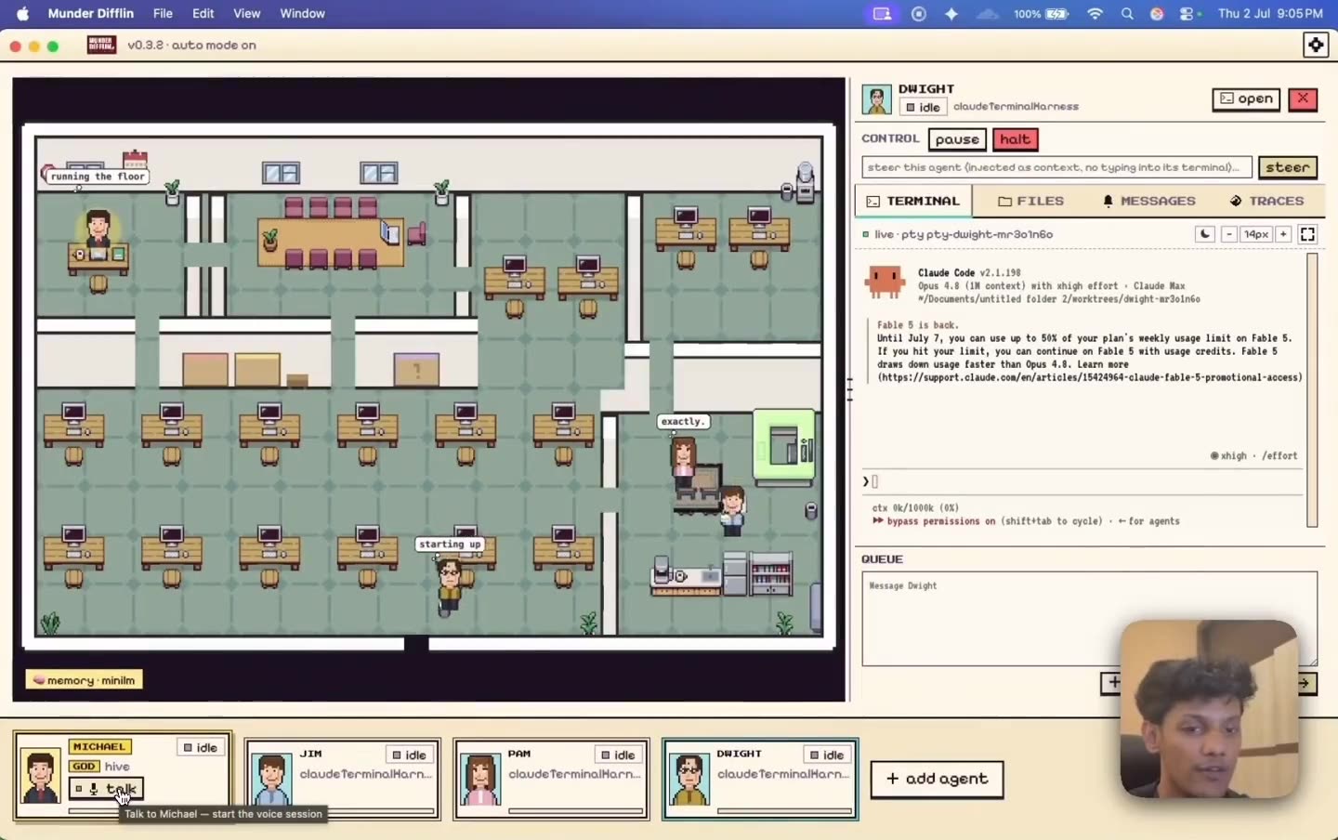1338x840 pixels.
Task: Open Control Center in menu bar
Action: [x=1187, y=14]
